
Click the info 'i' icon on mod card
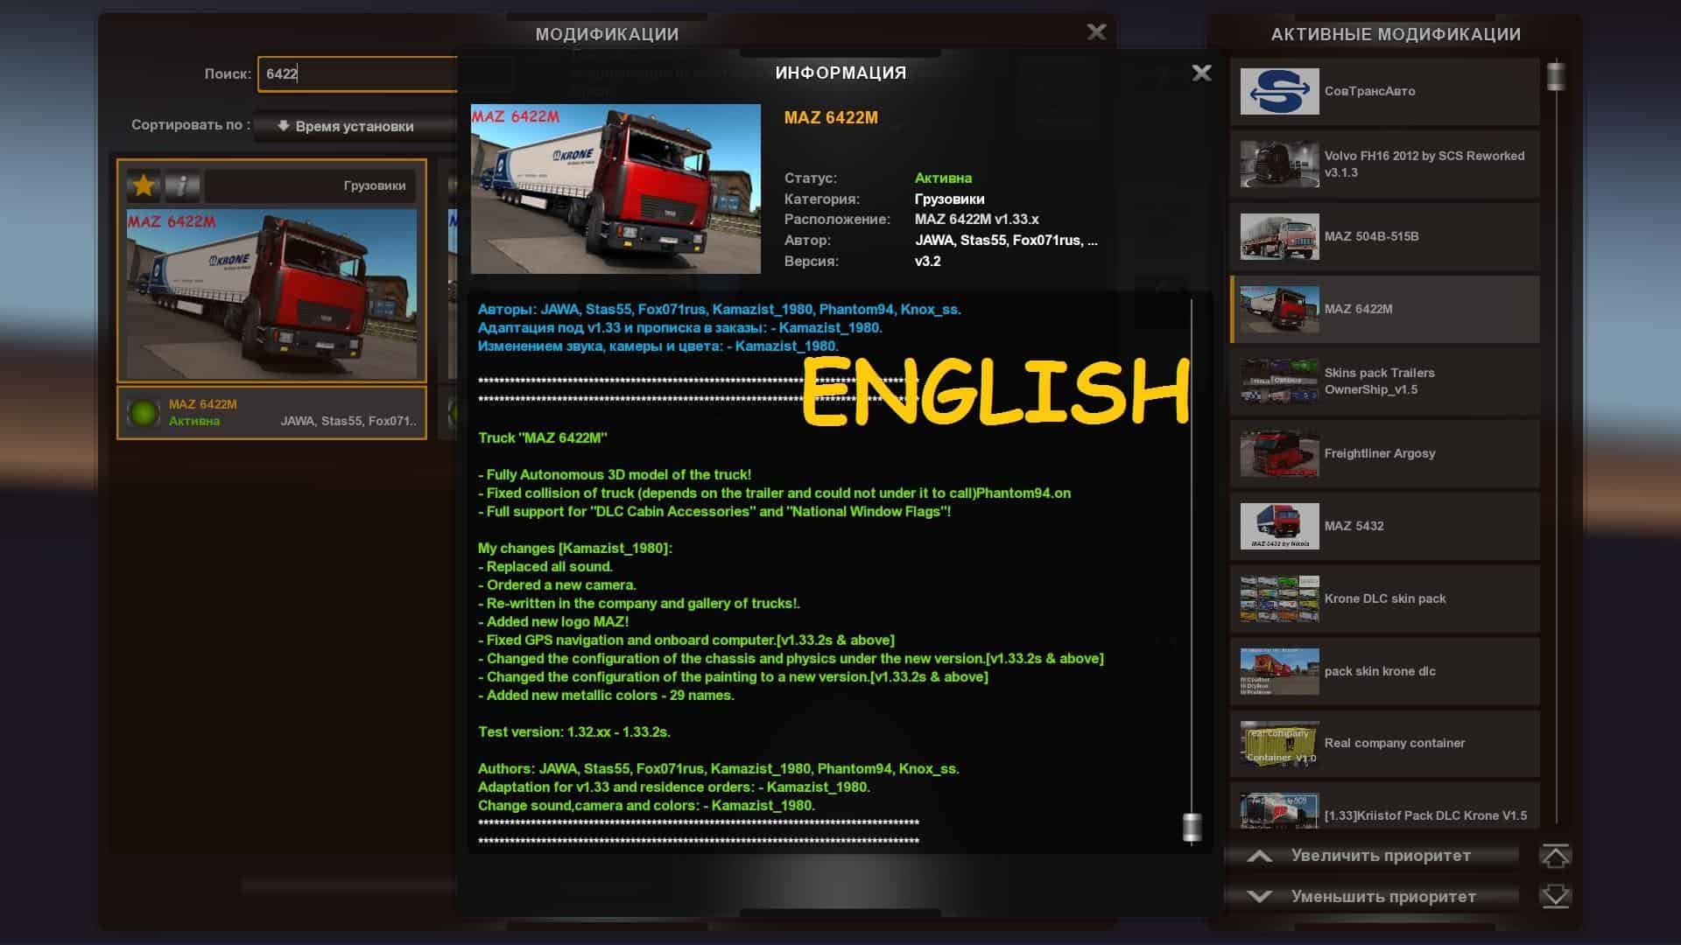[x=182, y=185]
